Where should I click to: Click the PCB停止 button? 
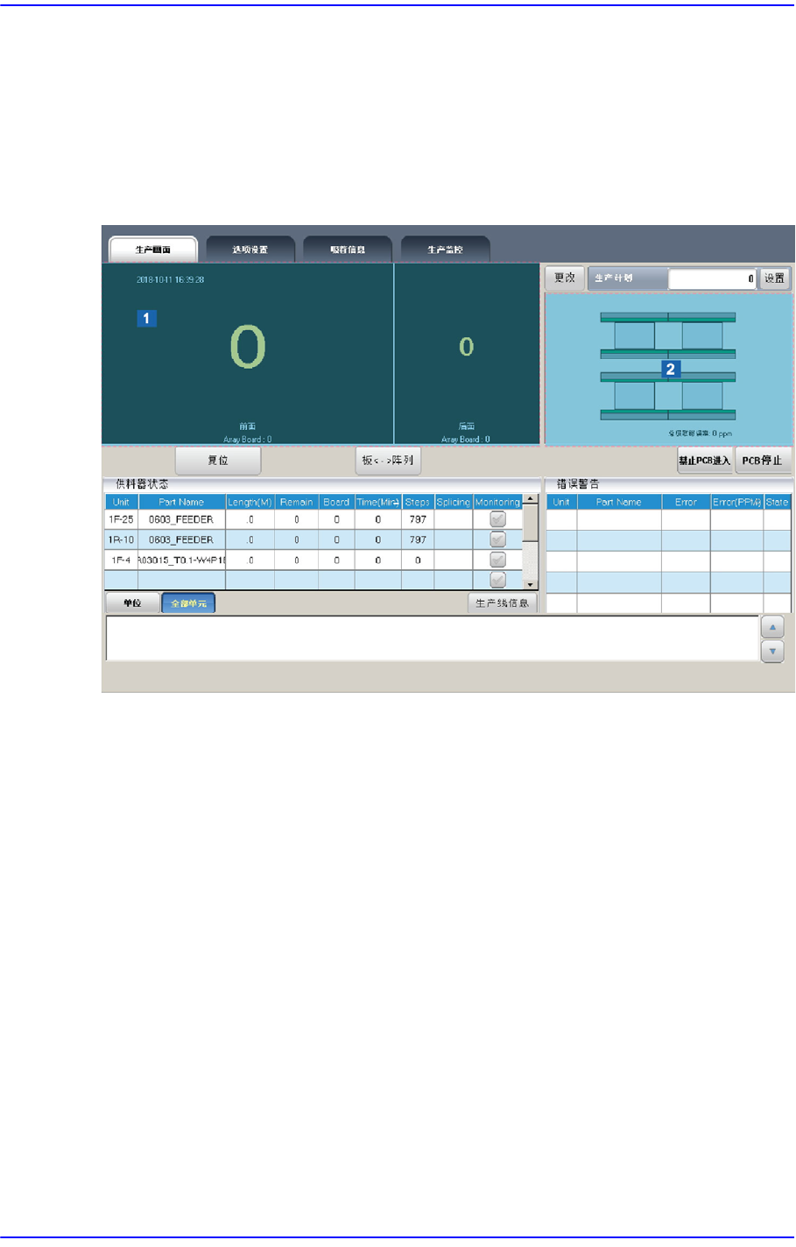763,461
